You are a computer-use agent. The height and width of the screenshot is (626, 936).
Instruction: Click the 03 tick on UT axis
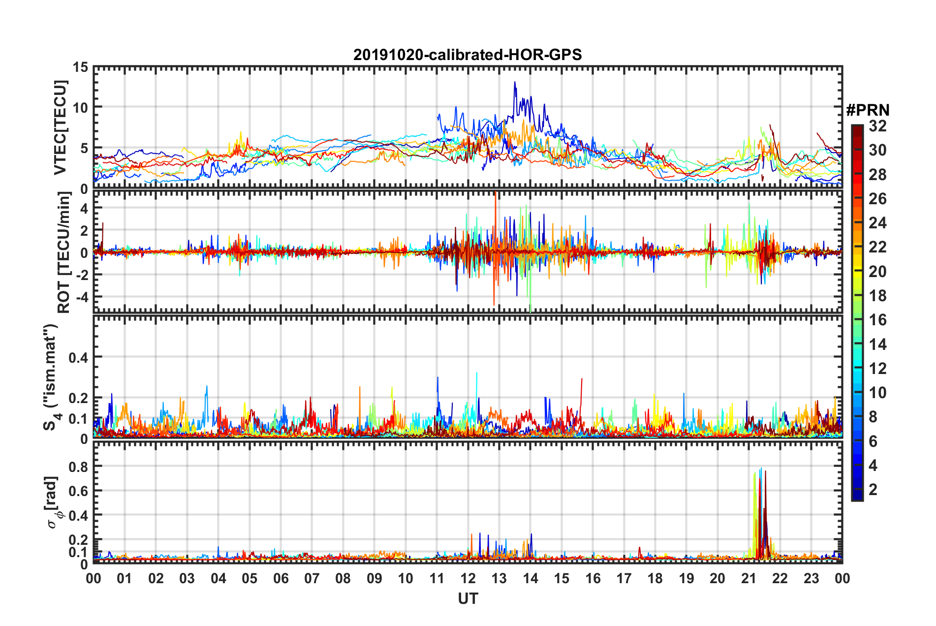(187, 578)
